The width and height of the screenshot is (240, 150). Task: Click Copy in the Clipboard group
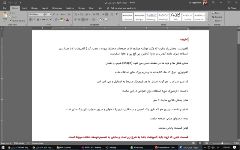(13, 17)
